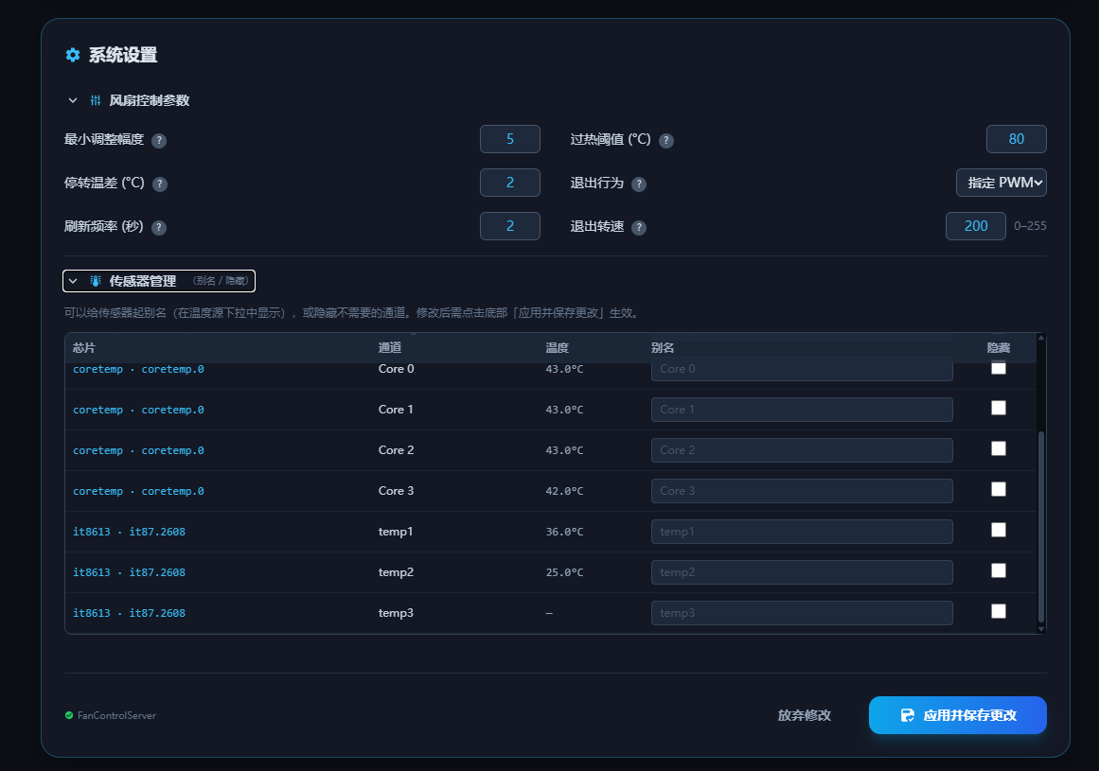Viewport: 1099px width, 771px height.
Task: Click the 别名 column header
Action: click(x=663, y=347)
